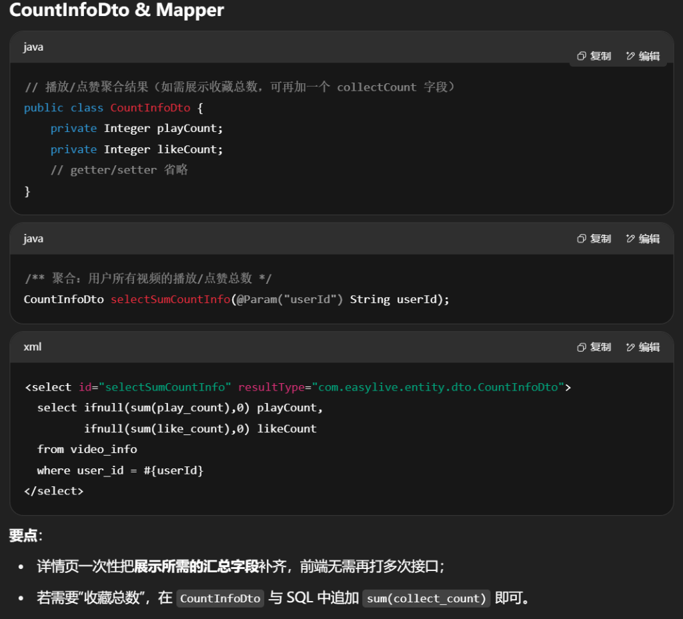Select the inline code 'sum(collect_count)'
Screen dimensions: 683x619
426,598
